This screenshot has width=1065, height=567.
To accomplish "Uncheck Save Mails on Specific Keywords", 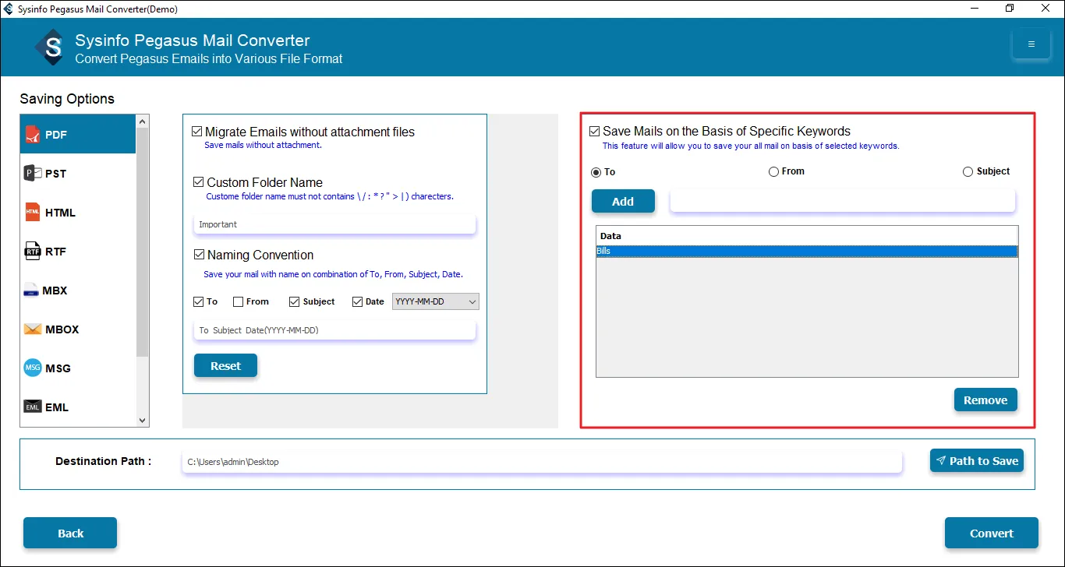I will 595,132.
